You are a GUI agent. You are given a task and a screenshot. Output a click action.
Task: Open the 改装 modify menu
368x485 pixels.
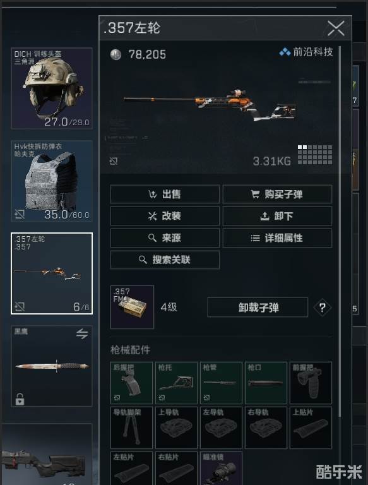[x=165, y=216]
